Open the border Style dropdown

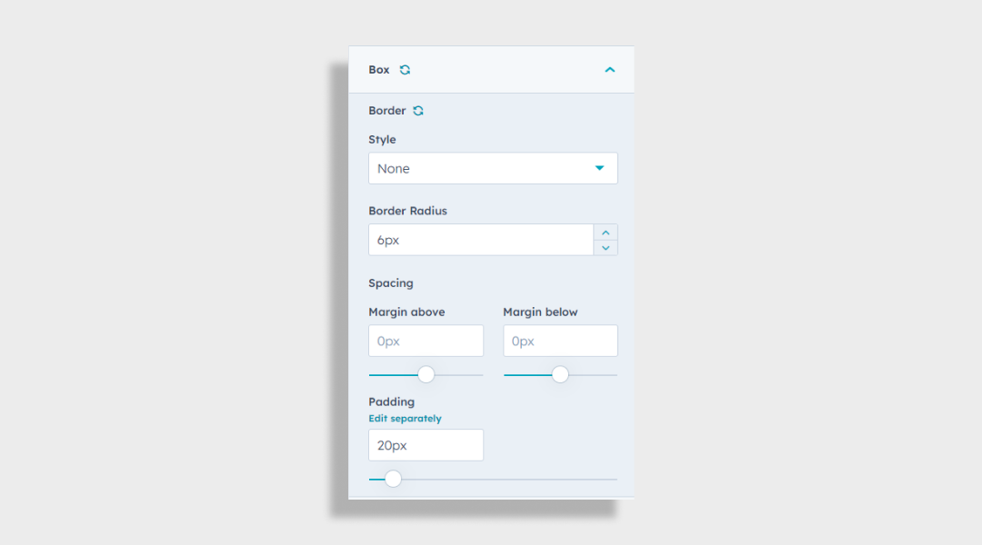pyautogui.click(x=482, y=169)
